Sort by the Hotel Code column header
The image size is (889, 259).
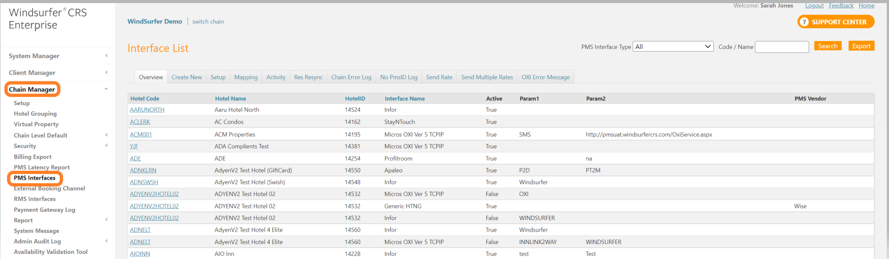coord(145,99)
